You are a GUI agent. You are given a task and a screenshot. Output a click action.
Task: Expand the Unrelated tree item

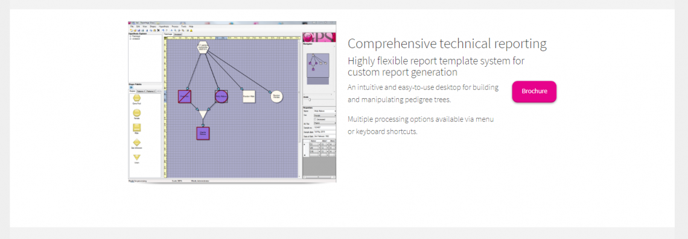[x=130, y=39]
